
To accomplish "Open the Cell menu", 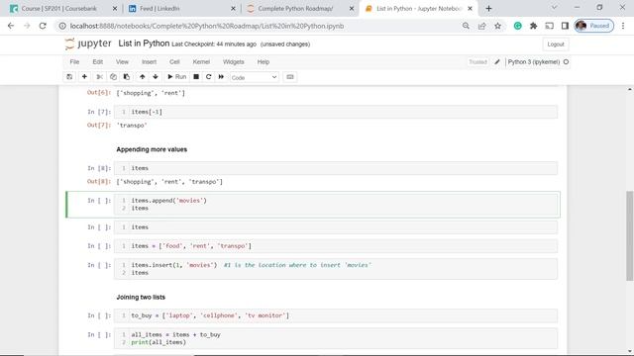I will pos(174,61).
